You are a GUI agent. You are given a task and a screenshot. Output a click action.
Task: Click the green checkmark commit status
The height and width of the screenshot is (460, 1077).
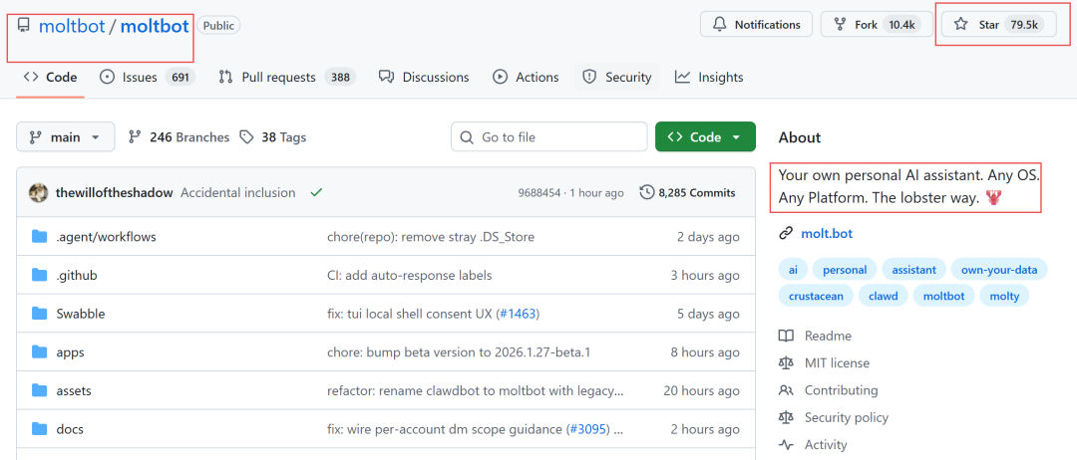[316, 192]
